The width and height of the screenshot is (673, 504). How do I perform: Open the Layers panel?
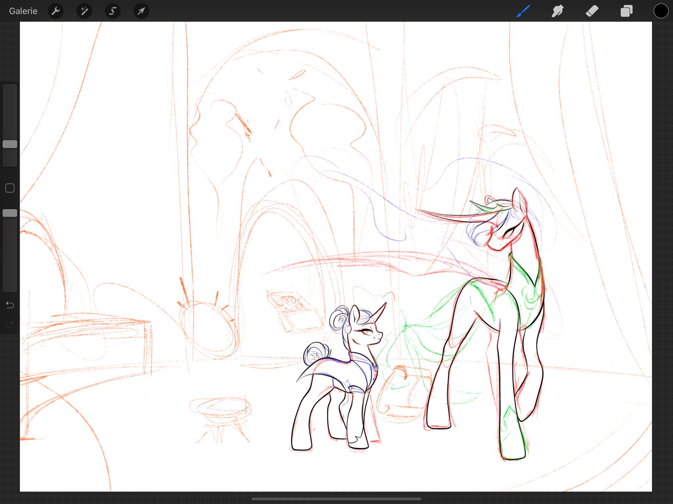click(626, 11)
